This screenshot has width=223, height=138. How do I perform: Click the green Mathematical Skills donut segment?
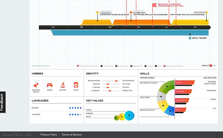(x=167, y=87)
